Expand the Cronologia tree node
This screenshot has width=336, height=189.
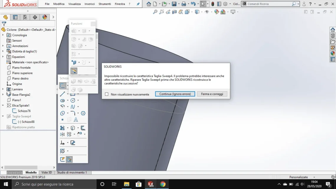point(3,35)
